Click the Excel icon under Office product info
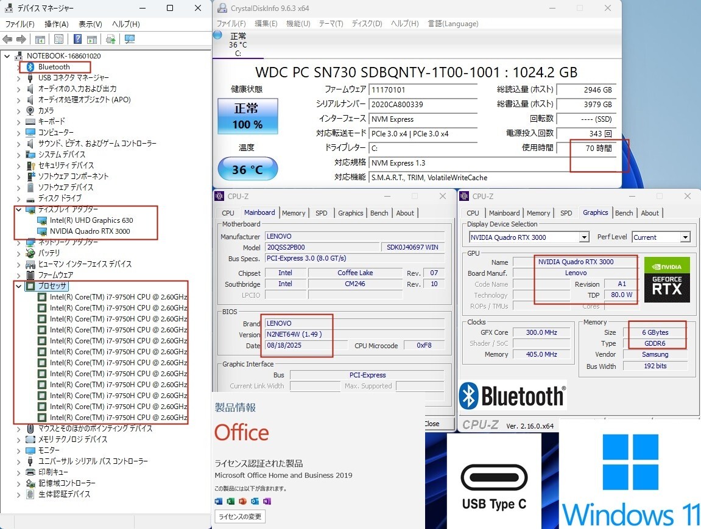This screenshot has width=701, height=529. click(231, 501)
